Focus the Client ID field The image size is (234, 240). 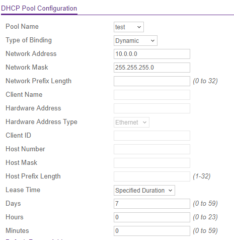(152, 136)
